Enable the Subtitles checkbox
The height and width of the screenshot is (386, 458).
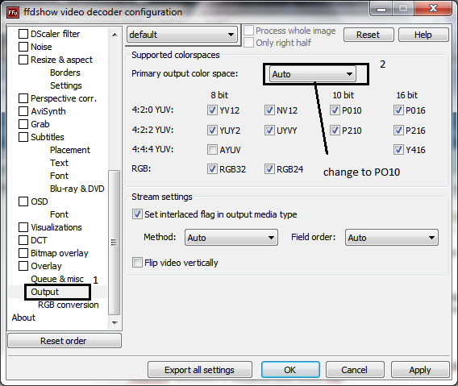[23, 137]
